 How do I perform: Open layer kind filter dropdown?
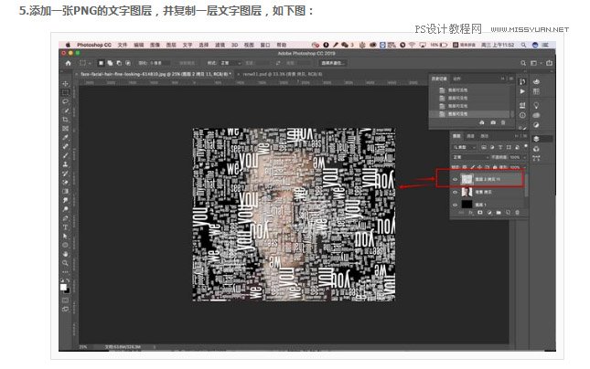tap(465, 147)
